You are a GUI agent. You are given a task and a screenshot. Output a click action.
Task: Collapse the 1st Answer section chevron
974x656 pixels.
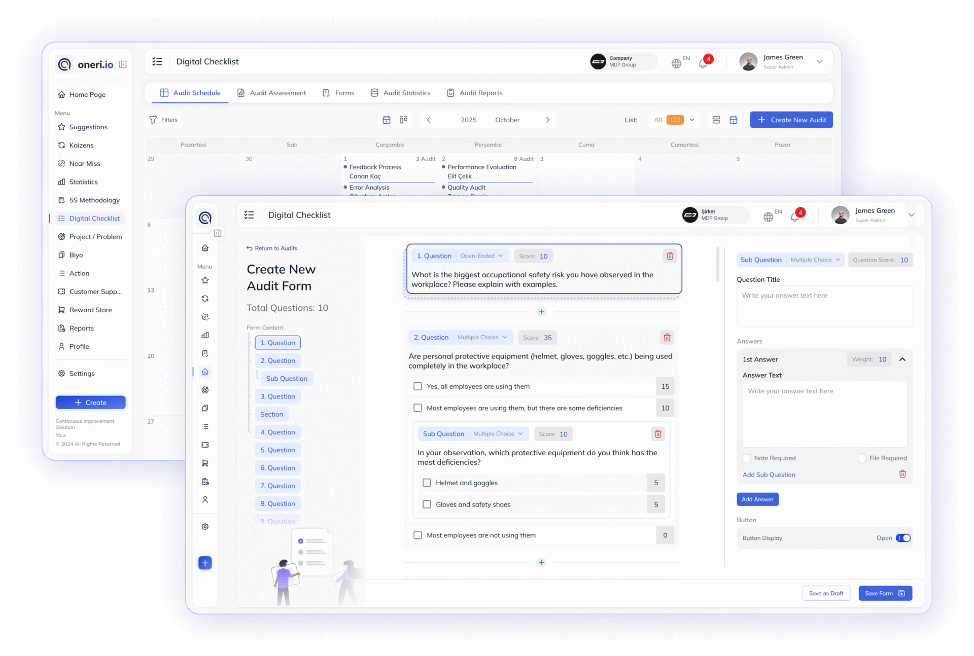pyautogui.click(x=902, y=359)
